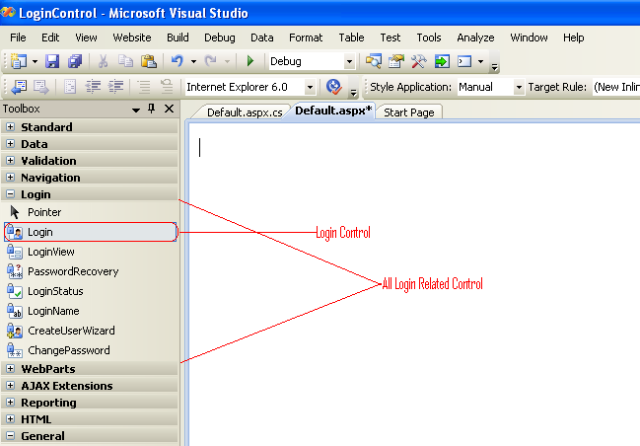Select the LoginName control
Screen dimensions: 640x446
click(x=90, y=311)
